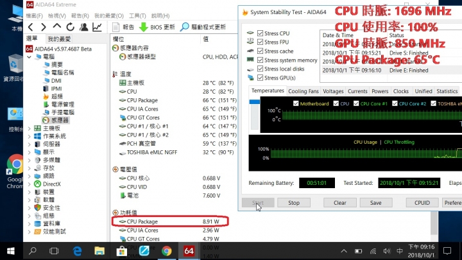This screenshot has width=462, height=260.
Task: Toggle Motherboard graph checkbox
Action: tap(296, 103)
